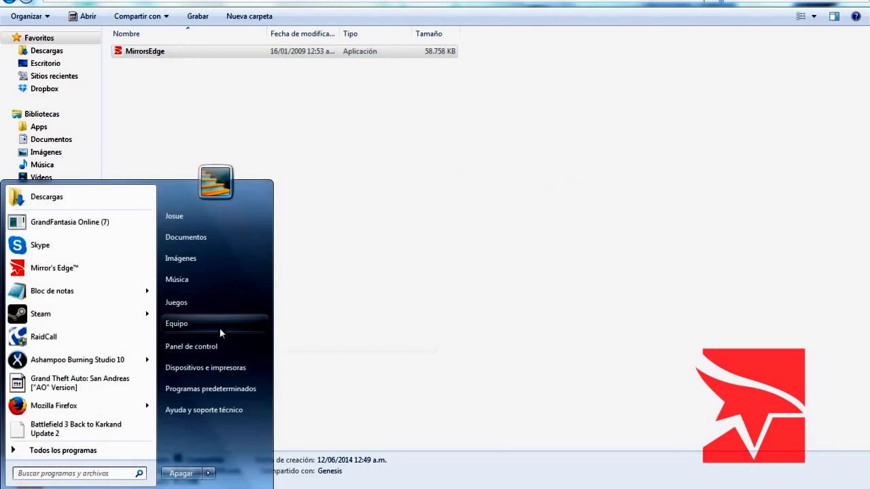Open the Imágenes library icon in the sidebar
The height and width of the screenshot is (489, 870).
[23, 152]
